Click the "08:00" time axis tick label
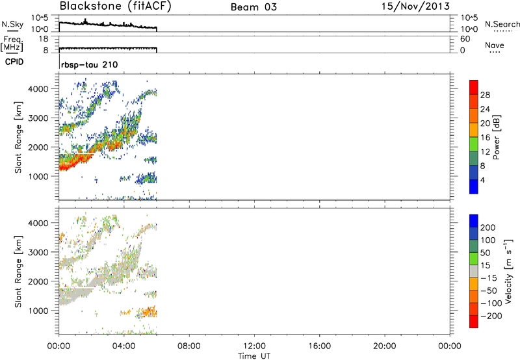 tap(189, 346)
